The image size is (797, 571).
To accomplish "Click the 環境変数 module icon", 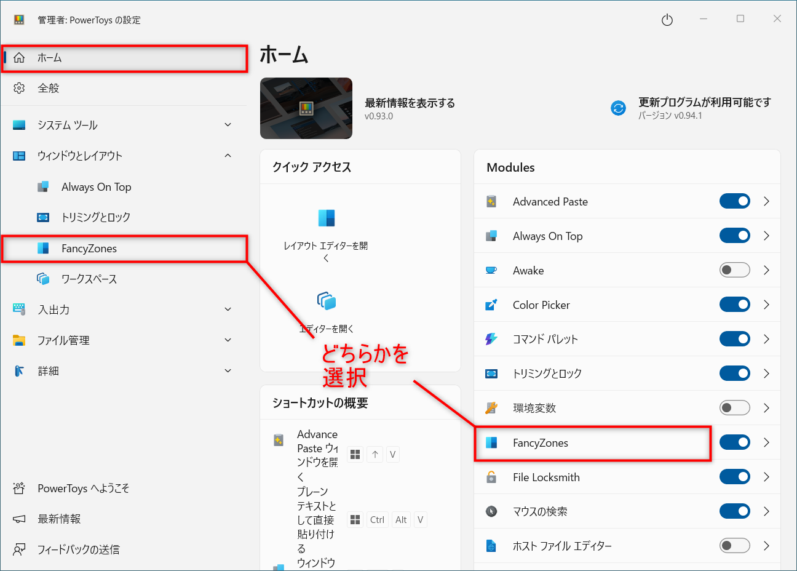I will [491, 407].
